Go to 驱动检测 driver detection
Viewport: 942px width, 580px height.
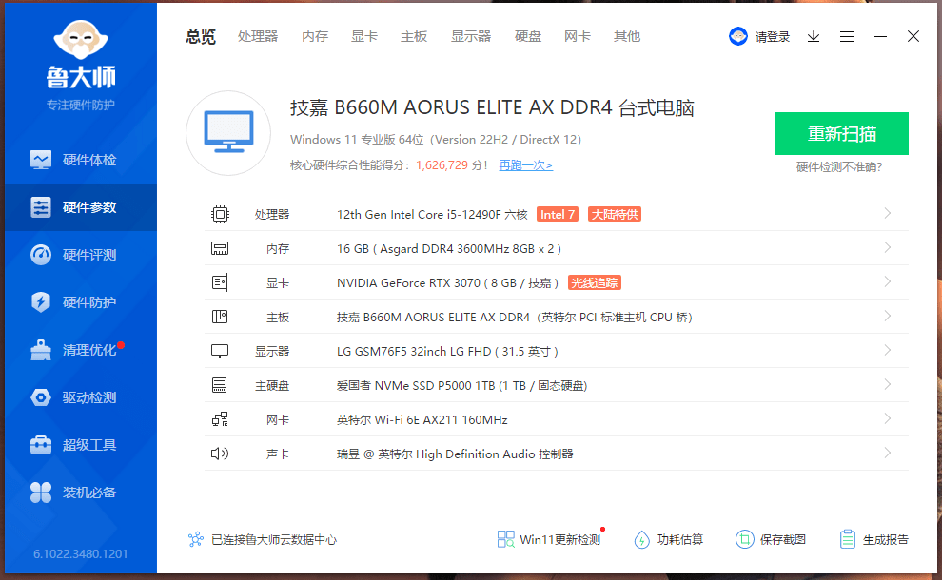[x=78, y=397]
